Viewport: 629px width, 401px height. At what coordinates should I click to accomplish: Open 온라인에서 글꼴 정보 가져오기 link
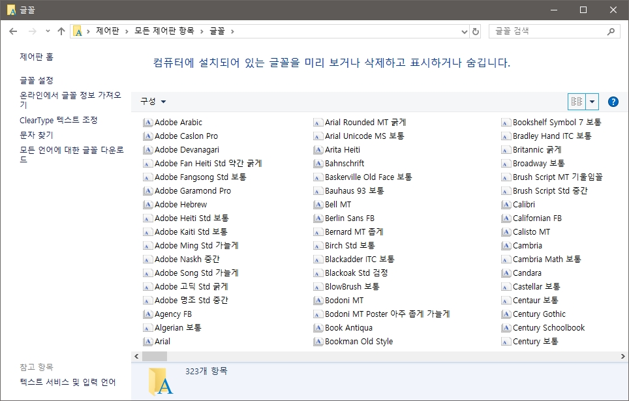(x=70, y=100)
